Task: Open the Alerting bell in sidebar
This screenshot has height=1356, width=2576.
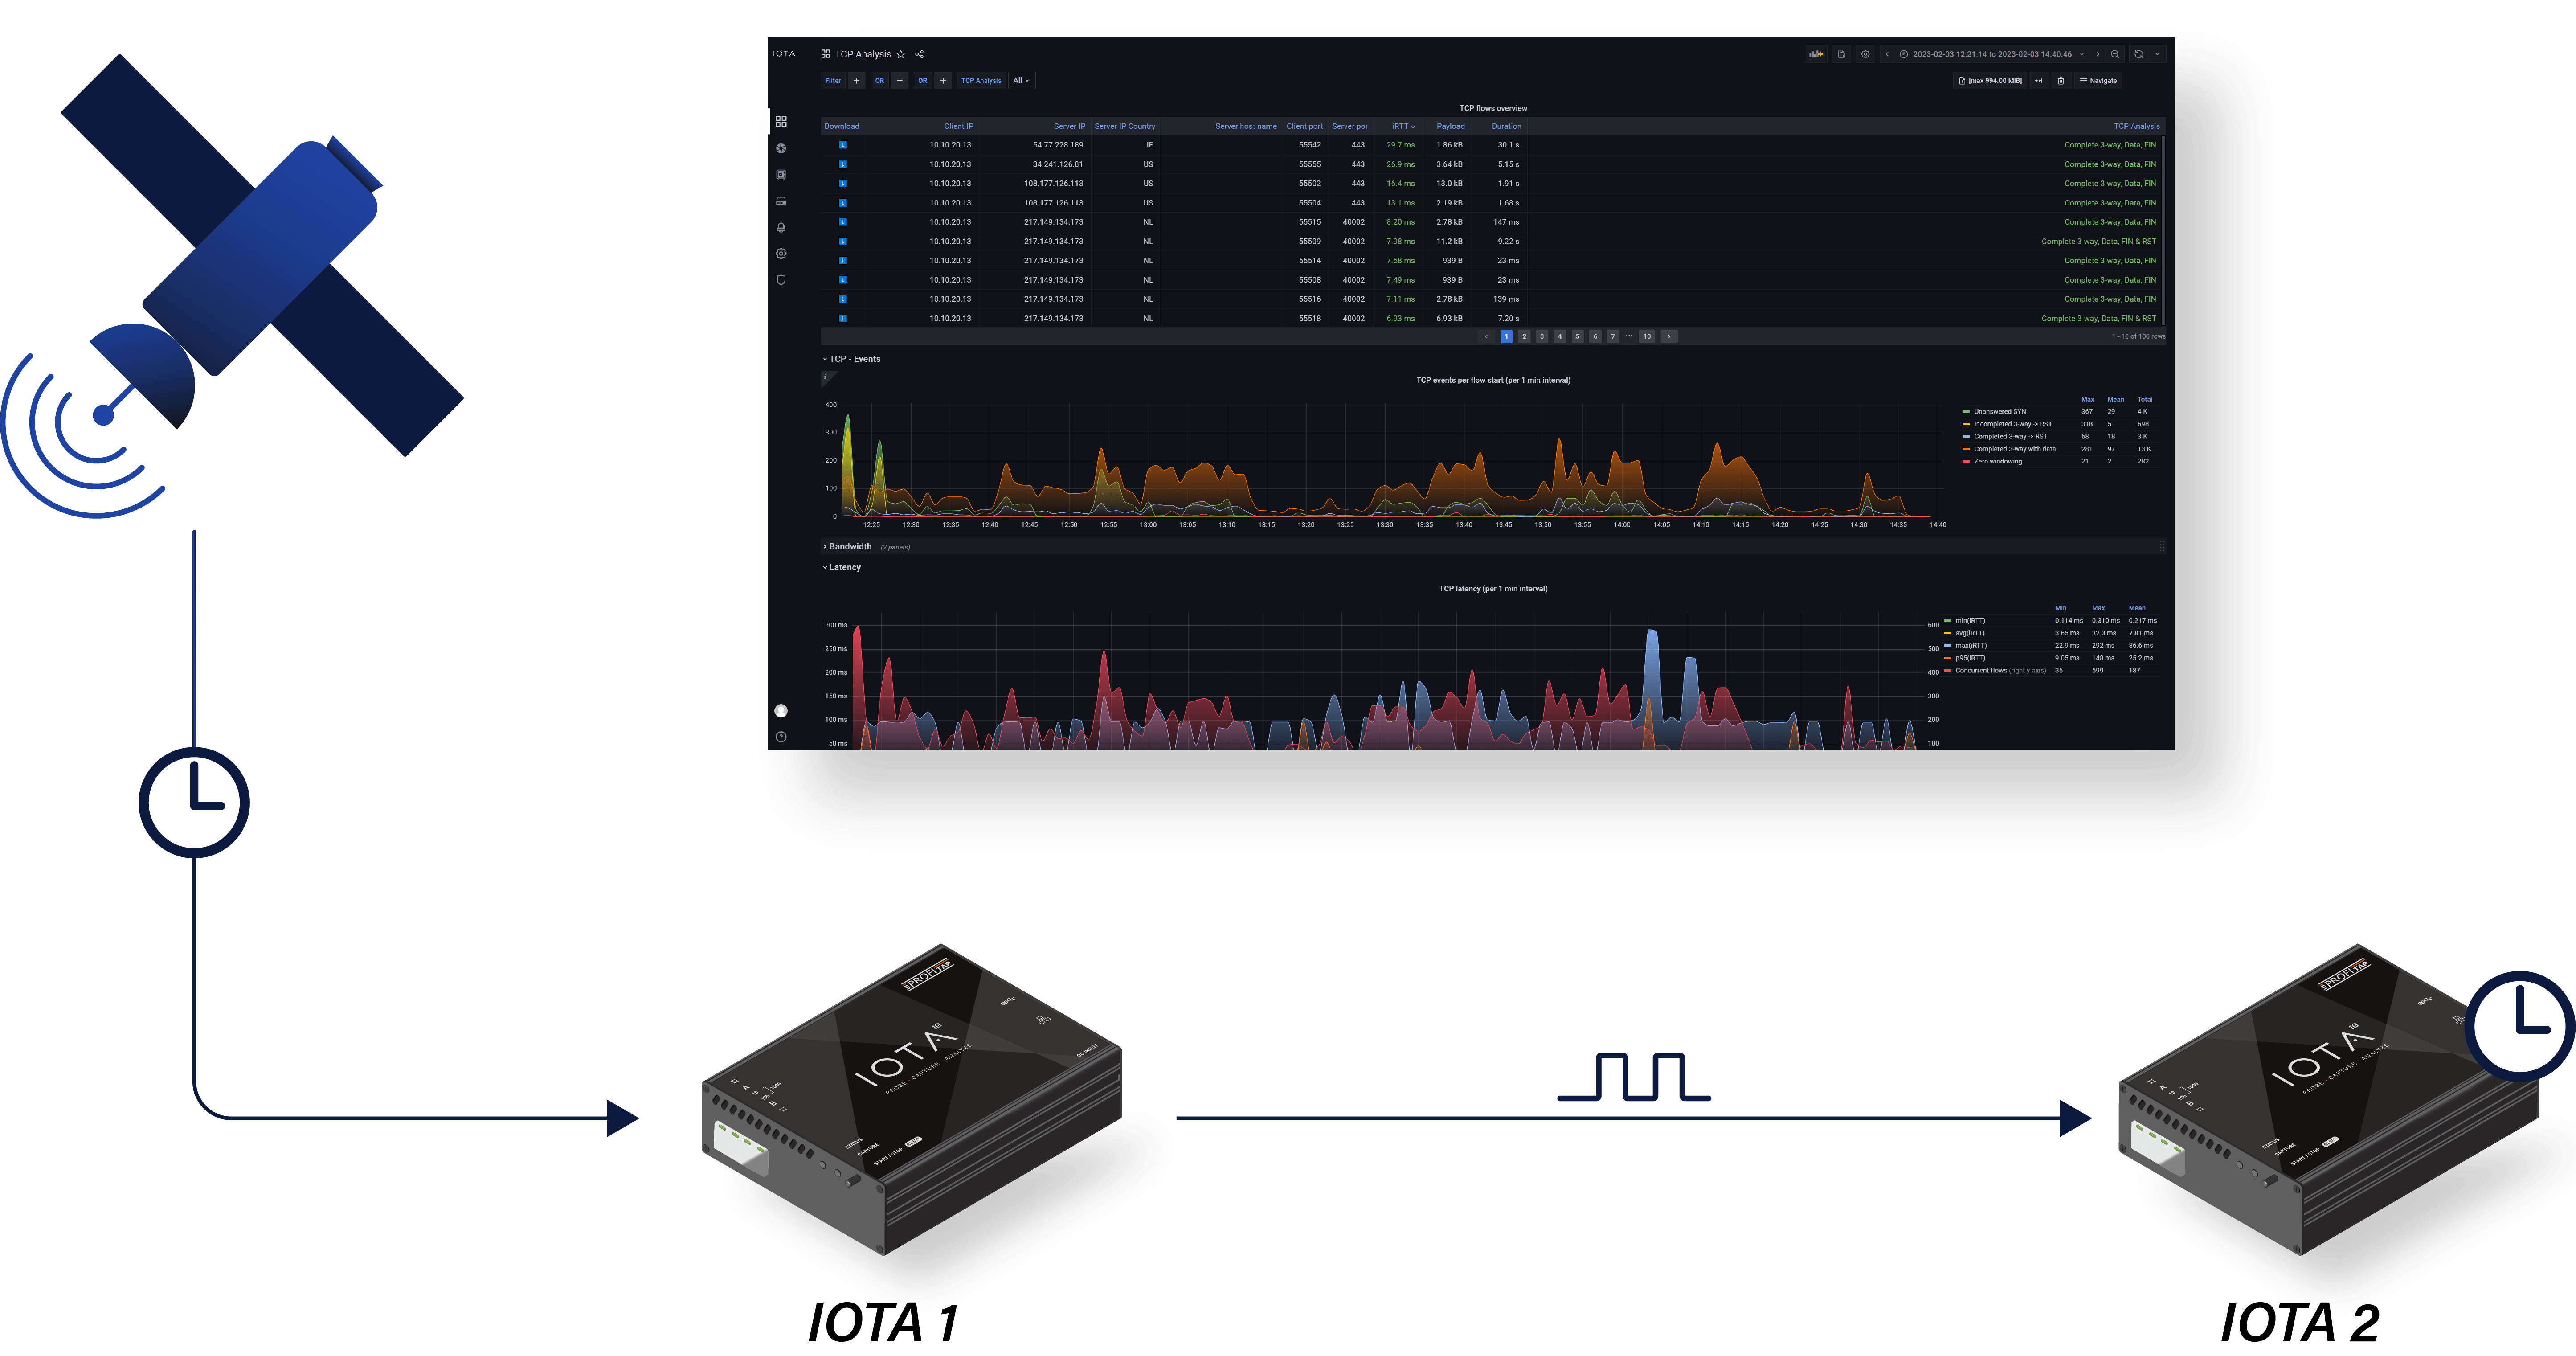Action: click(781, 227)
